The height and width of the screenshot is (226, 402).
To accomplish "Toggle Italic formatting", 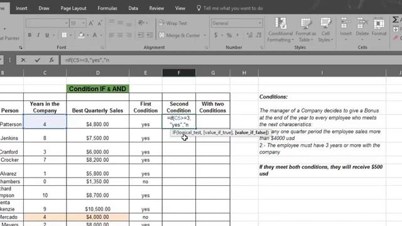I will pyautogui.click(x=38, y=35).
